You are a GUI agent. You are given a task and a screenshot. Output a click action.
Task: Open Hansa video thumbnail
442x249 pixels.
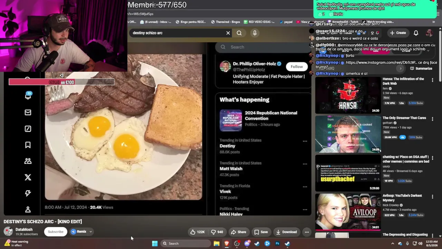[348, 95]
